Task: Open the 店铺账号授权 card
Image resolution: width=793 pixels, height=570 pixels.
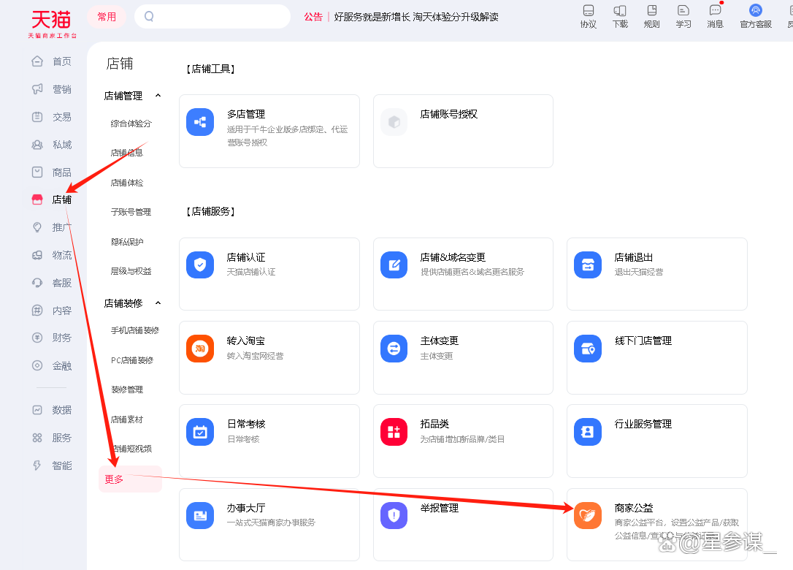Action: pyautogui.click(x=463, y=131)
